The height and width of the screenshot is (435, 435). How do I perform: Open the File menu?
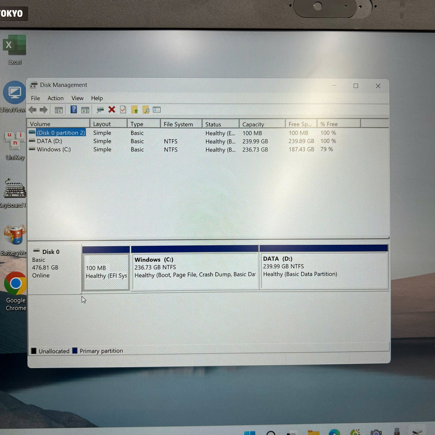36,98
